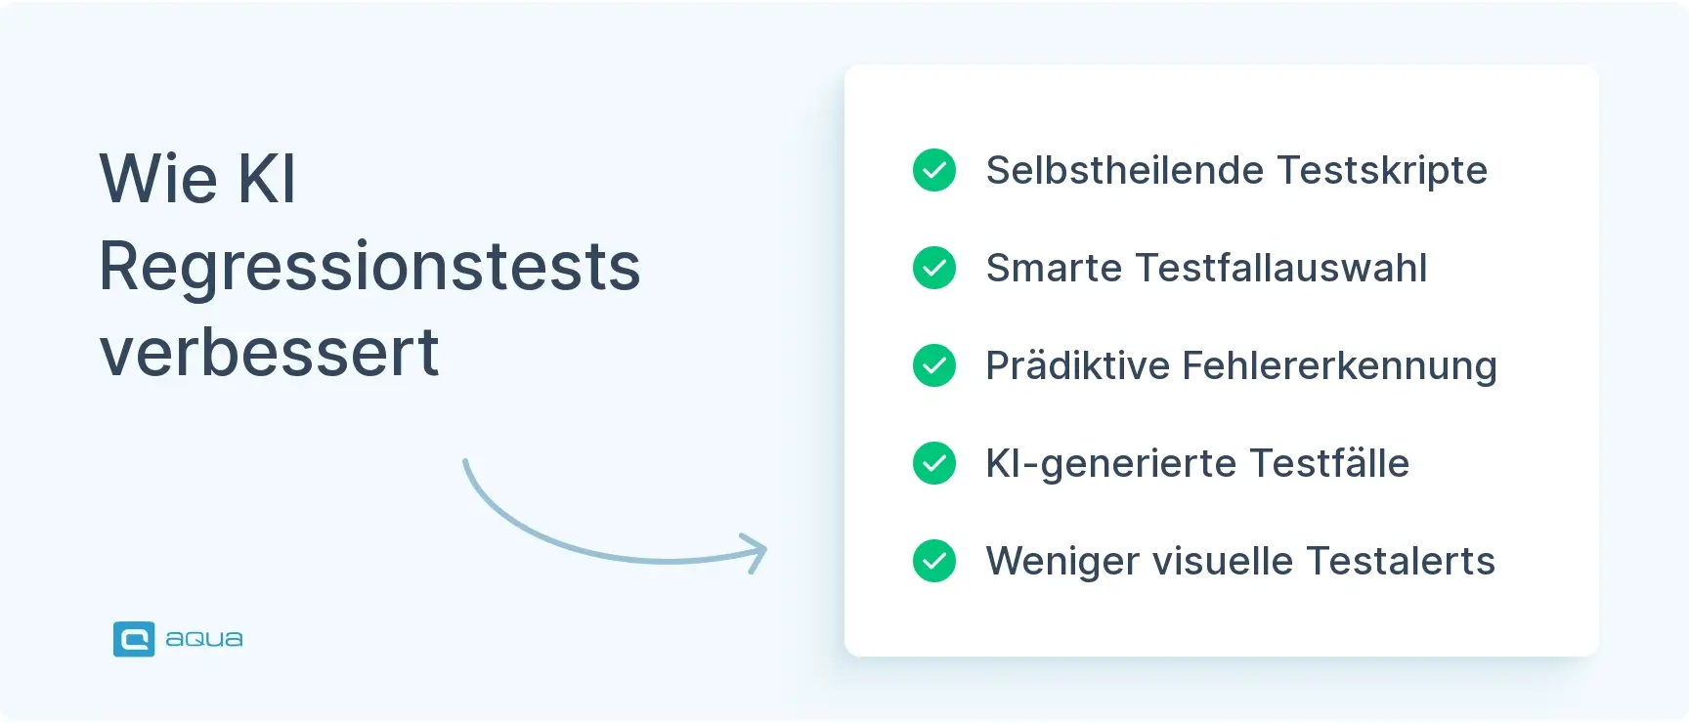Click the green checkmark beside Weniger visuelle Testalerts
Screen dimensions: 1689x723
[x=934, y=561]
